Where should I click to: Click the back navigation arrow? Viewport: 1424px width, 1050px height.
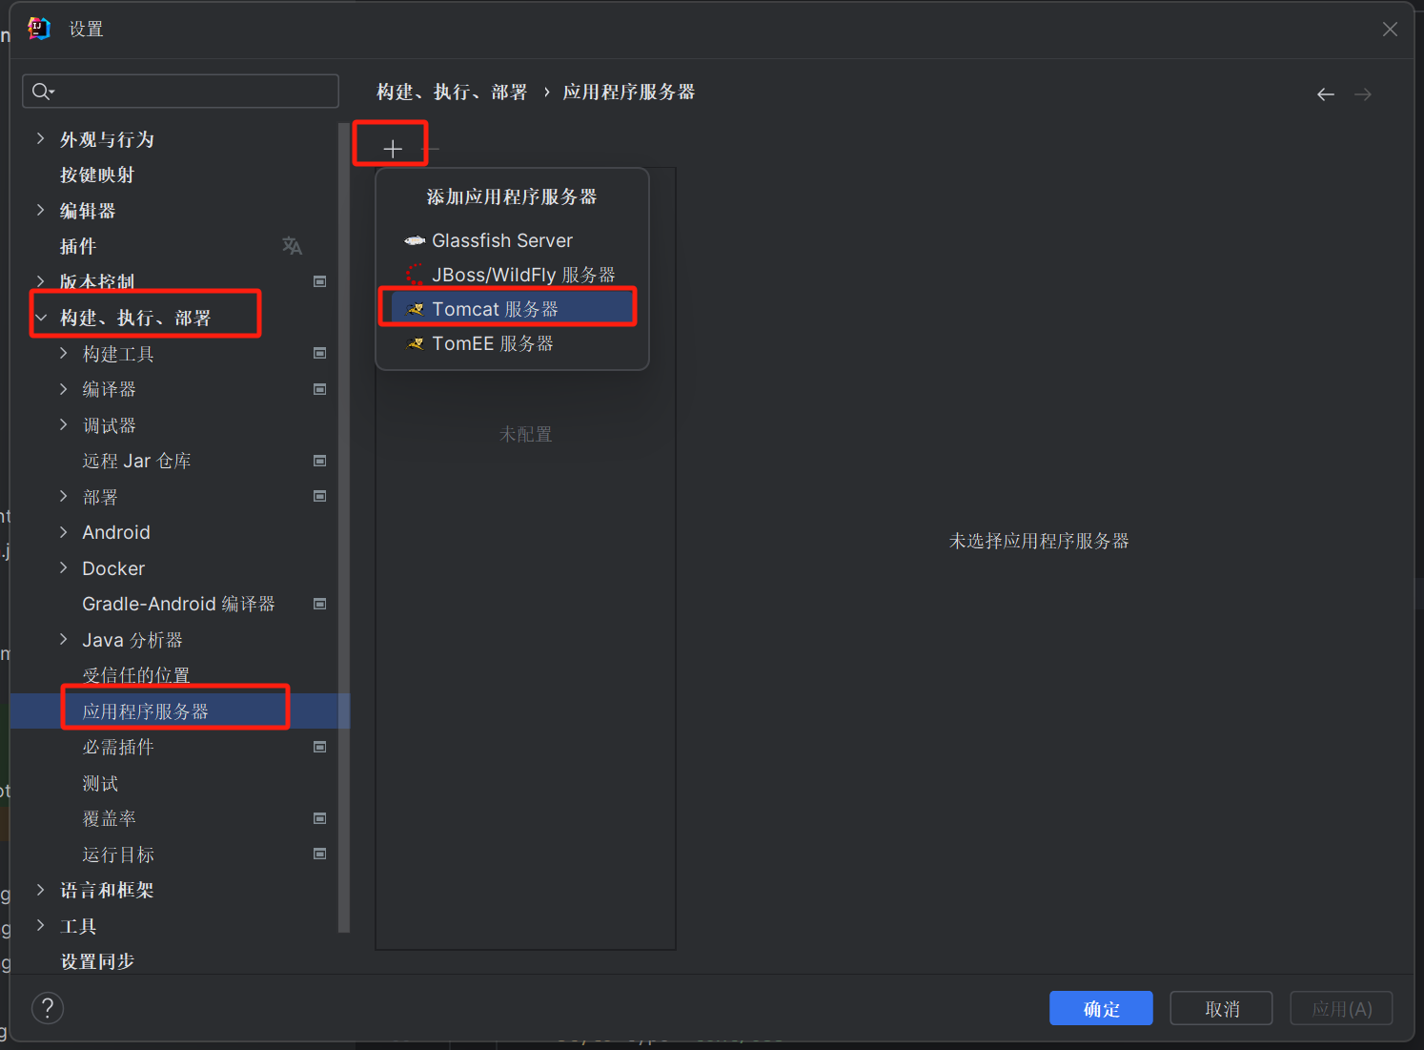[x=1326, y=93]
